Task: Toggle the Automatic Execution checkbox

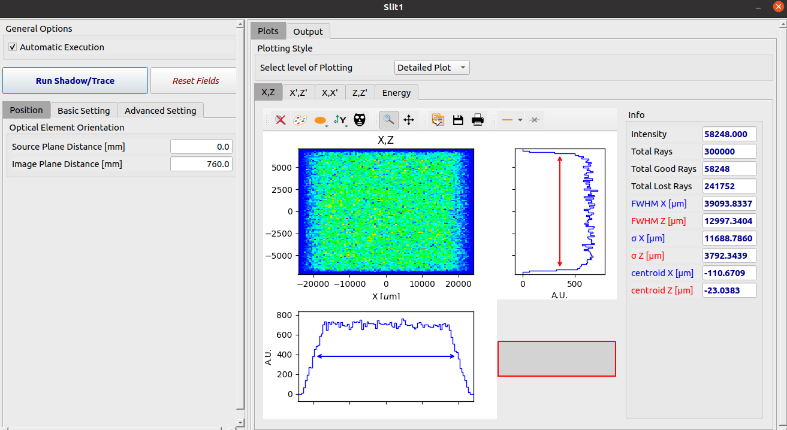Action: (x=13, y=47)
